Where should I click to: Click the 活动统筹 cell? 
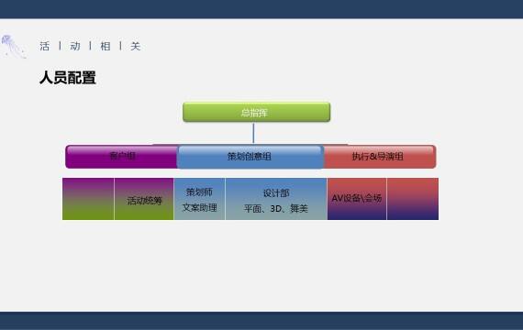[144, 199]
